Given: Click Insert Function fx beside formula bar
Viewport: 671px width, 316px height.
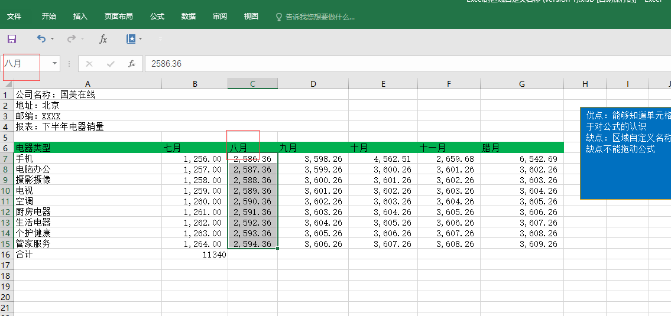Looking at the screenshot, I should tap(132, 64).
